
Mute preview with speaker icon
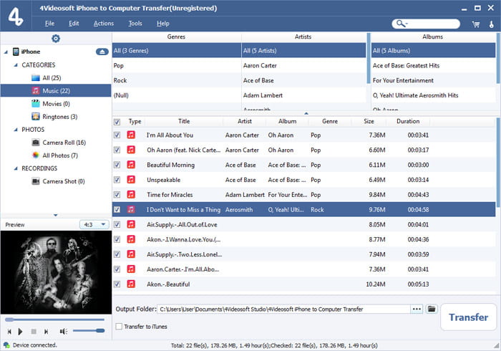63,332
